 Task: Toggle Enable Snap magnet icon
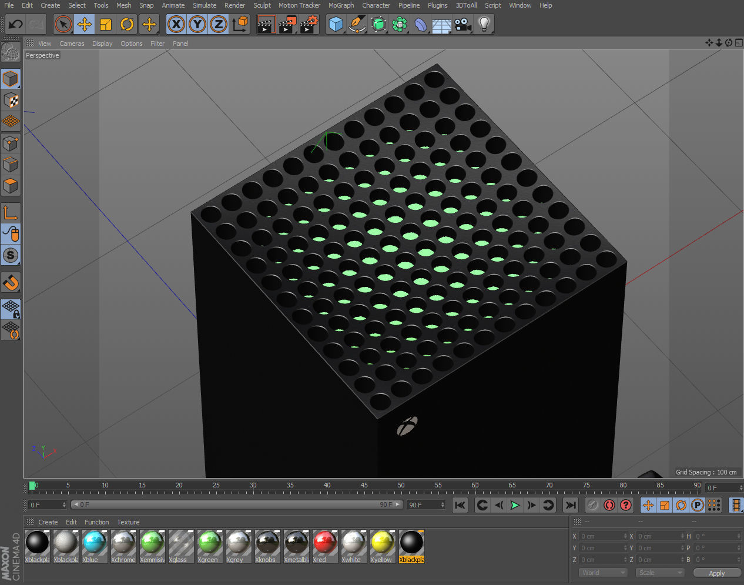click(x=11, y=283)
